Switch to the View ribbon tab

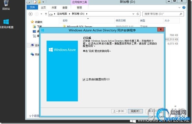click(65, 8)
